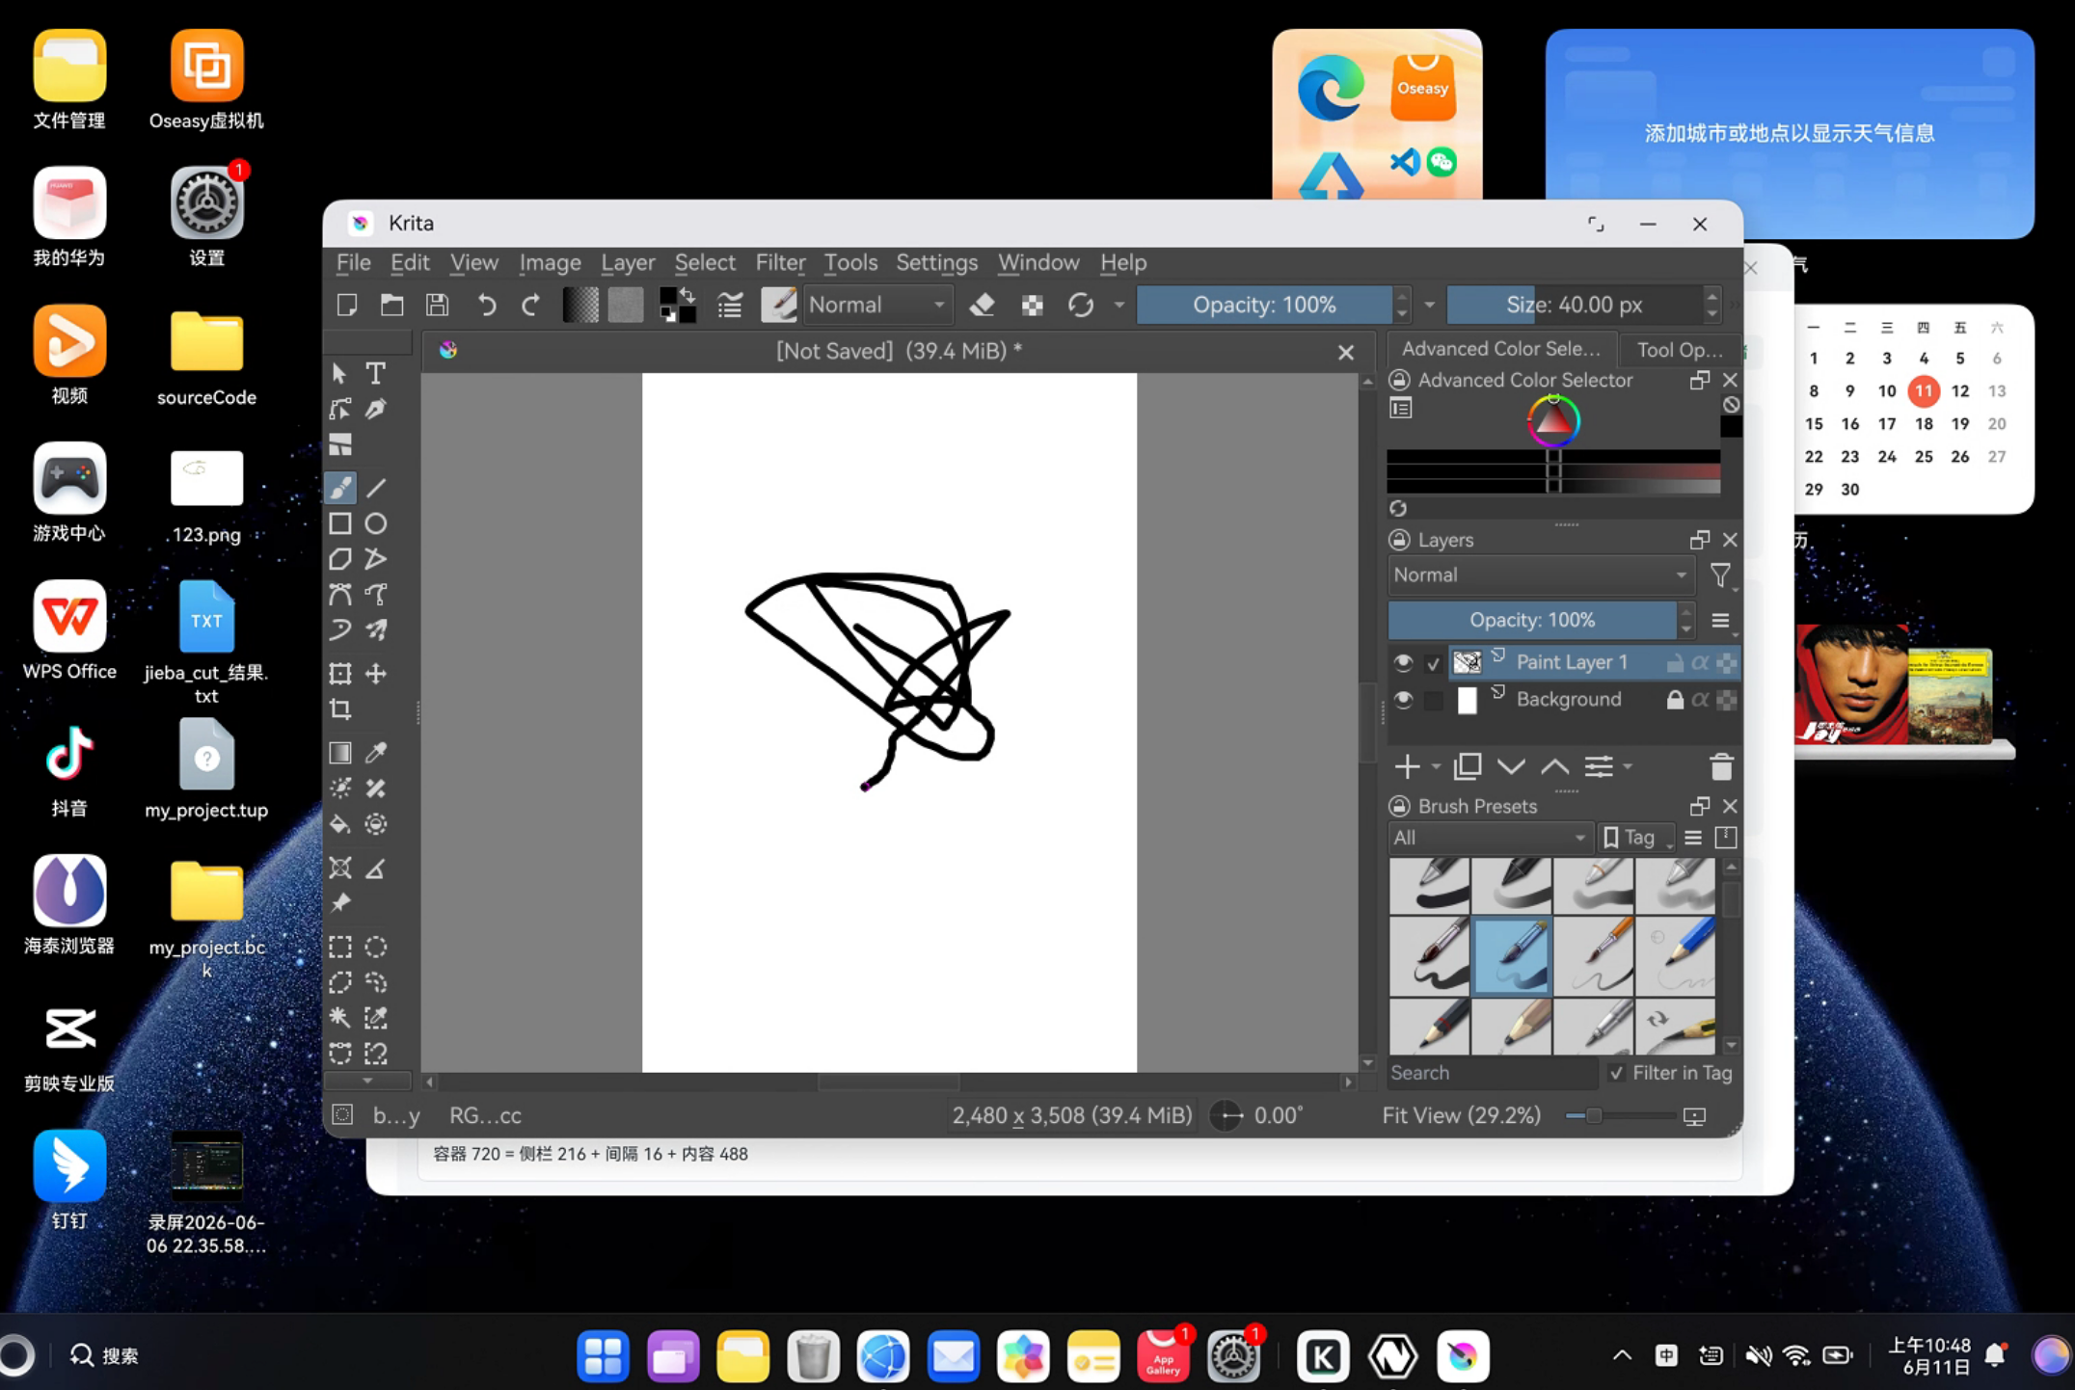2075x1390 pixels.
Task: Select the Calligraphy tool
Action: coord(375,409)
